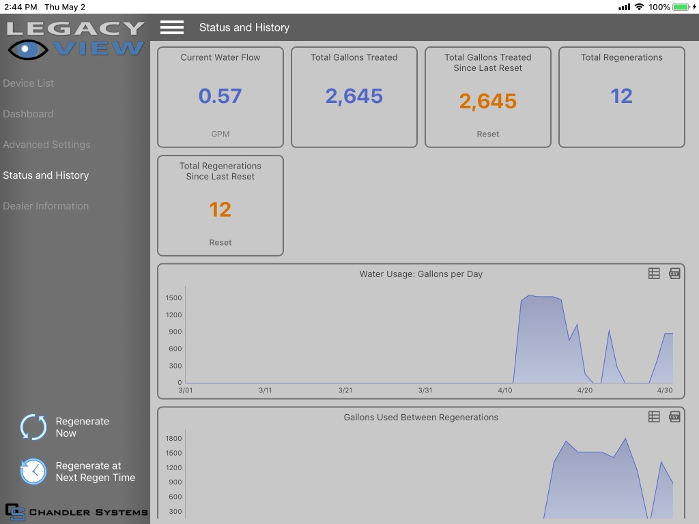Click the 3/21 date label on Water Usage chart

345,390
